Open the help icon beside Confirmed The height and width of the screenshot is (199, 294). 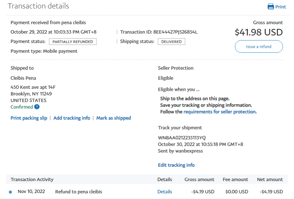click(x=37, y=107)
